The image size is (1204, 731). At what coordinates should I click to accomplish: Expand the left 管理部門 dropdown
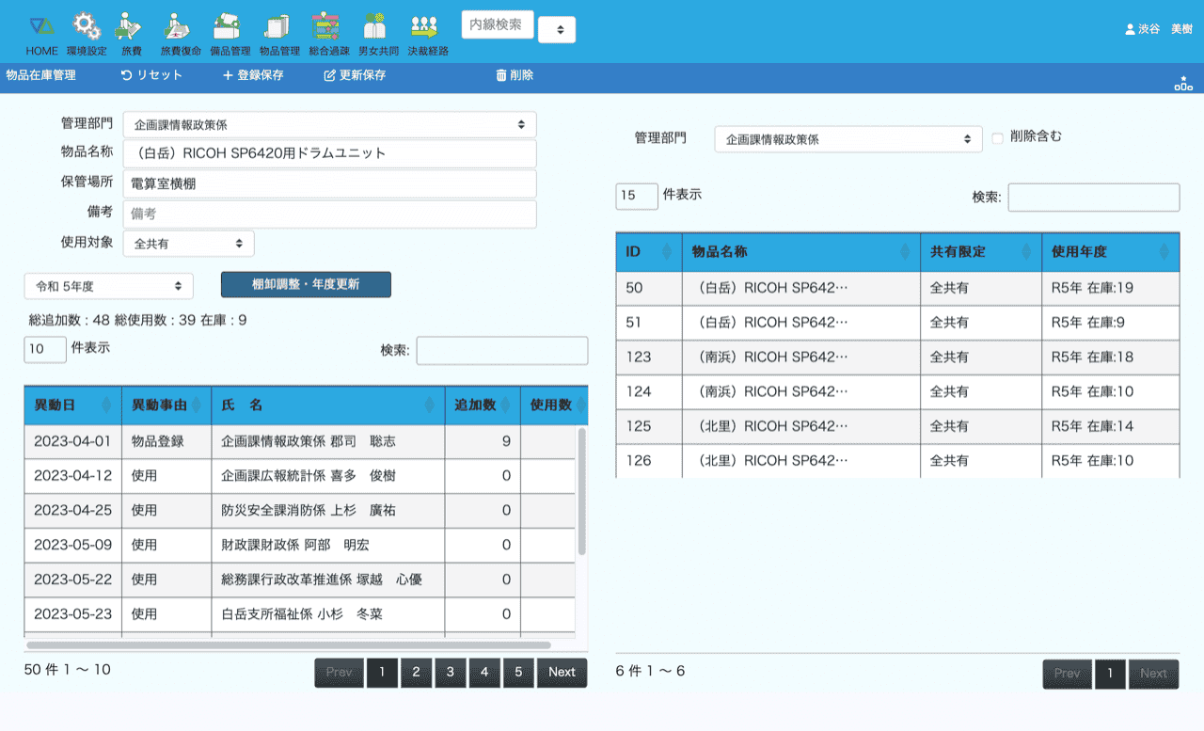point(329,124)
